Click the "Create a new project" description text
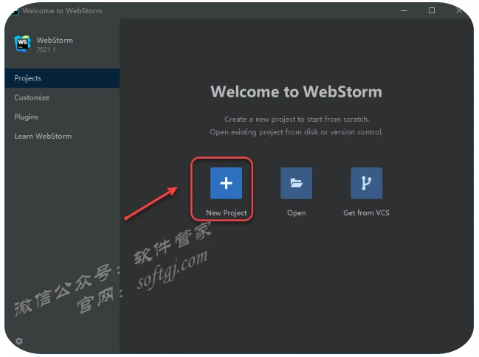 (x=296, y=119)
